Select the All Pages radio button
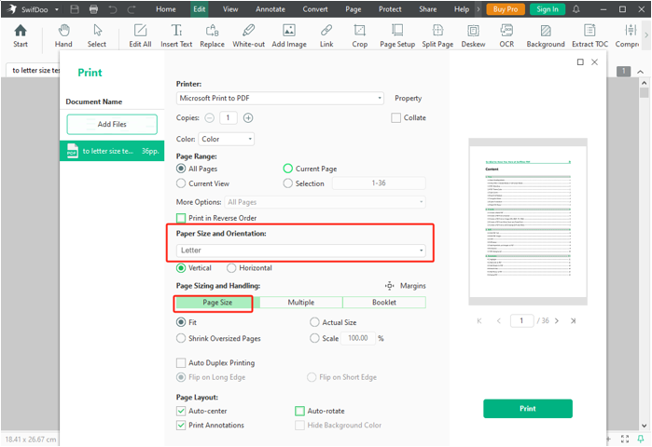652x447 pixels. [181, 169]
